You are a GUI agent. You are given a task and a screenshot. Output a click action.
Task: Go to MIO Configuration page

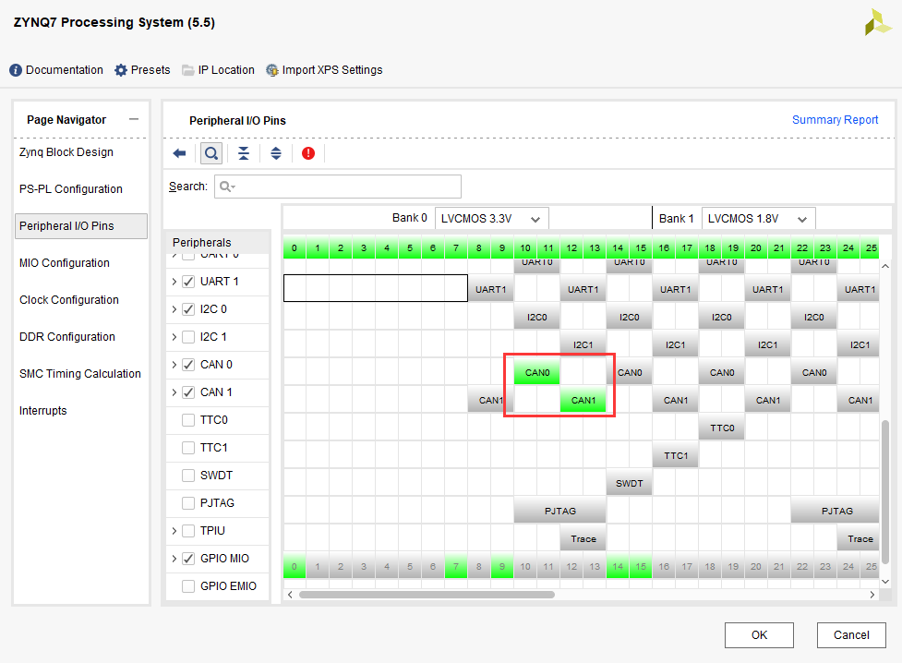click(65, 263)
